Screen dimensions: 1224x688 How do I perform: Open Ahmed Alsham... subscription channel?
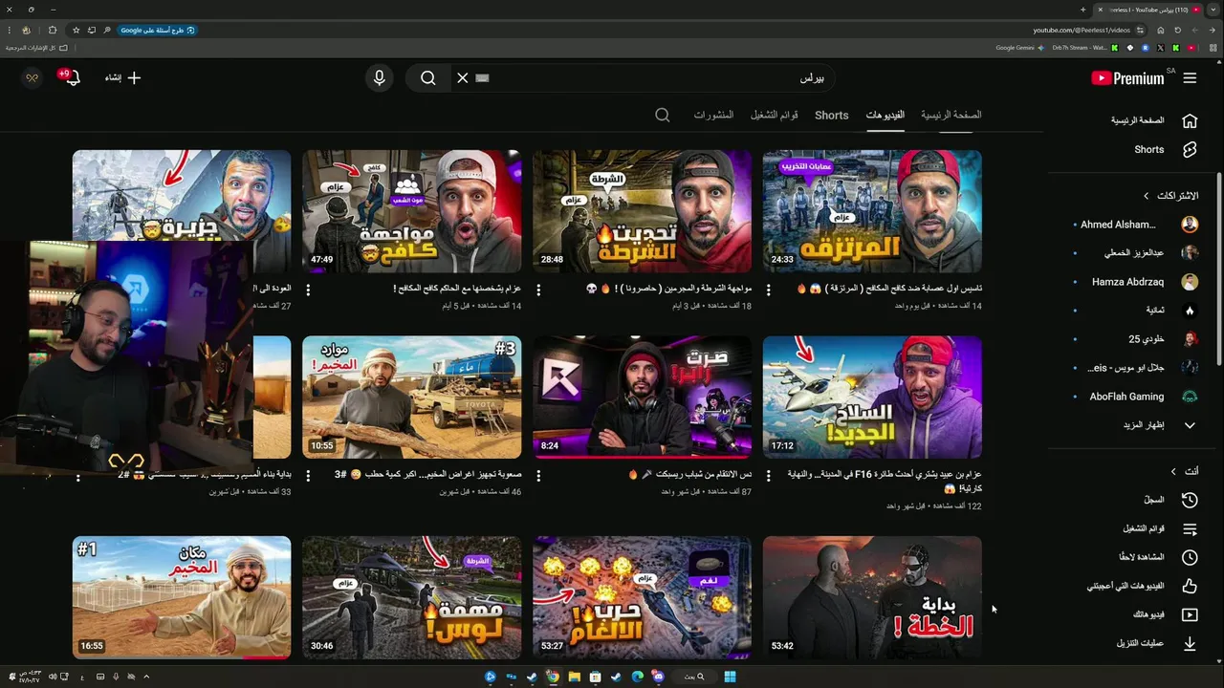(x=1136, y=225)
